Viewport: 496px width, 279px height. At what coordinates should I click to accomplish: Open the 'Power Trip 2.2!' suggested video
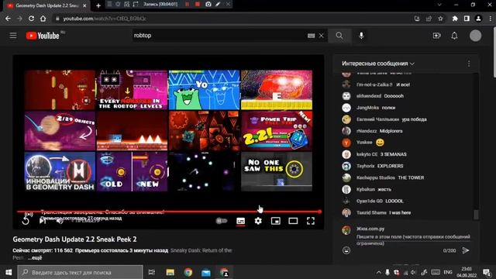277,131
